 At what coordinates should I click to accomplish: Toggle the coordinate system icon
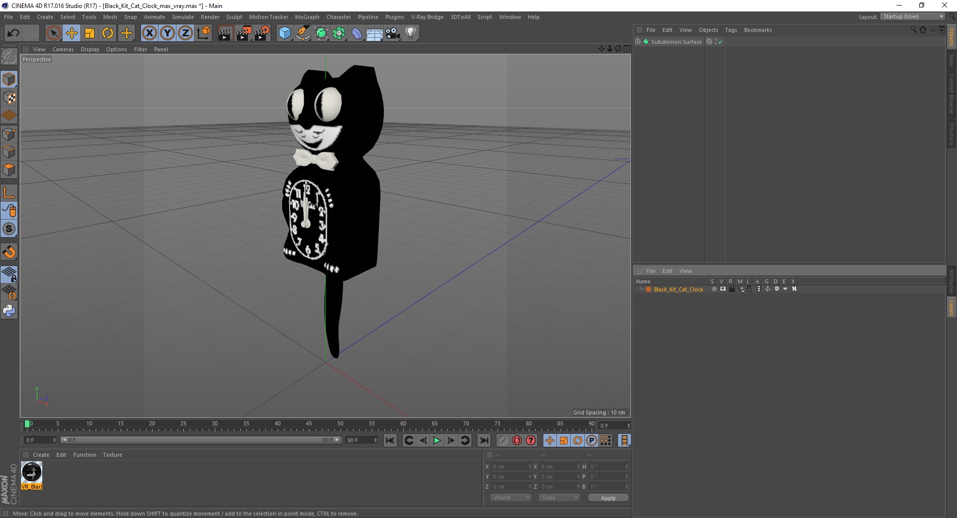[x=203, y=33]
